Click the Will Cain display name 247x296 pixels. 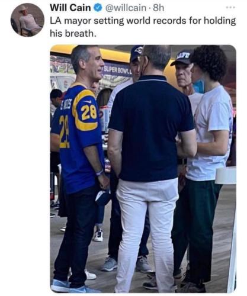[x=70, y=8]
